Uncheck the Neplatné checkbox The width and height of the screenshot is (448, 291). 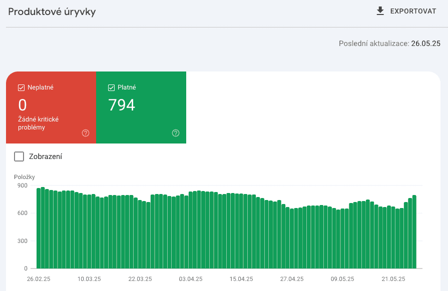coord(21,87)
